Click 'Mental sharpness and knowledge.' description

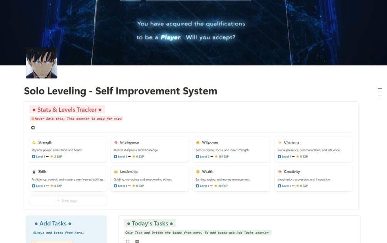(x=136, y=150)
